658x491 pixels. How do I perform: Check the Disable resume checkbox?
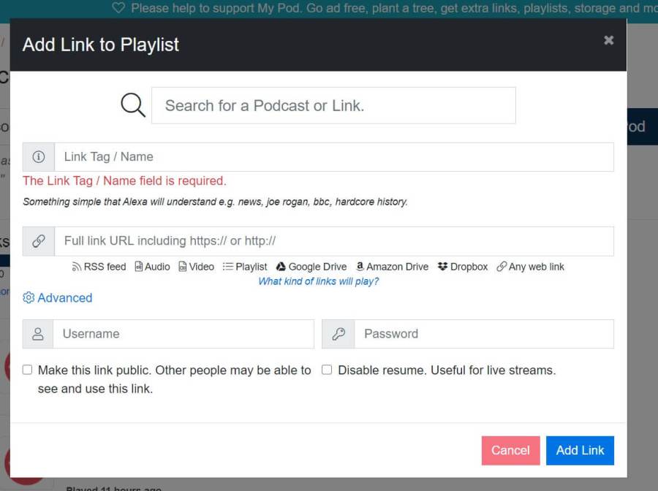tap(327, 370)
